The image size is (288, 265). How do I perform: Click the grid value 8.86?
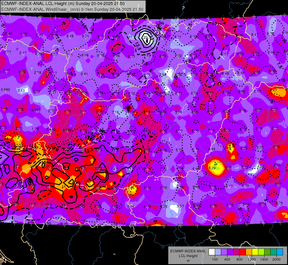[x=116, y=56]
